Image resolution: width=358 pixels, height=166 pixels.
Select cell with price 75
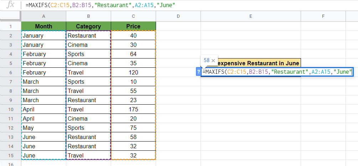[133, 128]
